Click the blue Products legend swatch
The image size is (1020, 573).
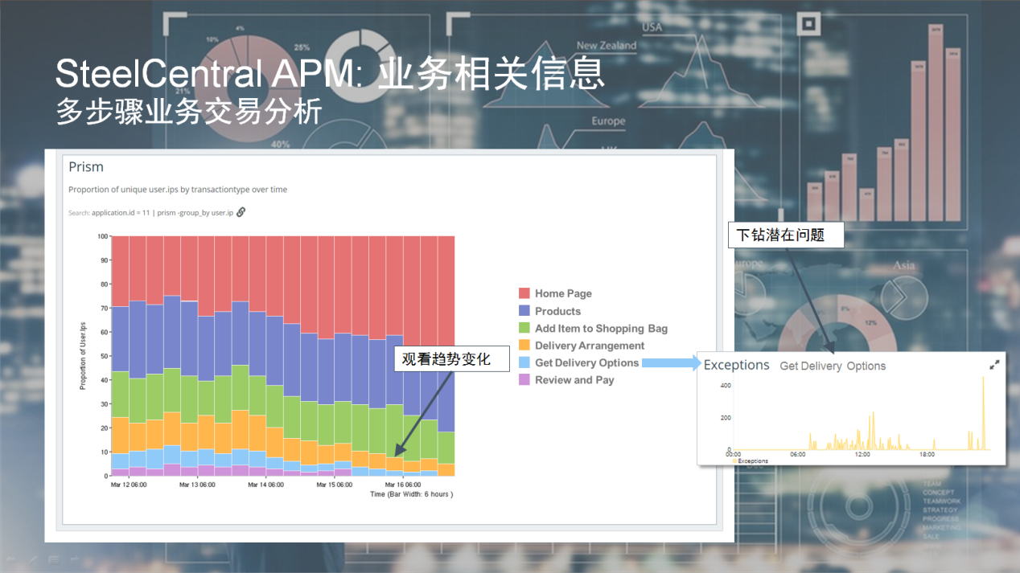[524, 311]
